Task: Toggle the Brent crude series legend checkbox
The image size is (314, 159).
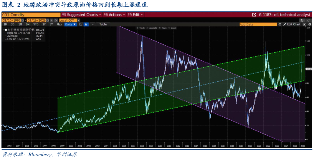Action: 6,30
